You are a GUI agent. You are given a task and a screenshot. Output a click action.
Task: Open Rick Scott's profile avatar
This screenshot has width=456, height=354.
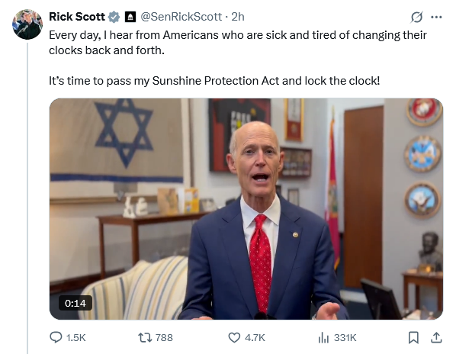tap(27, 24)
